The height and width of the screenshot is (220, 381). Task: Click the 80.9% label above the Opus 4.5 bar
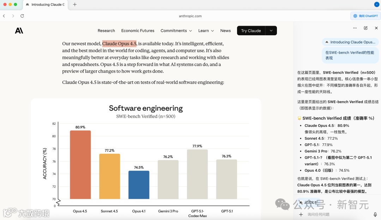click(x=80, y=127)
